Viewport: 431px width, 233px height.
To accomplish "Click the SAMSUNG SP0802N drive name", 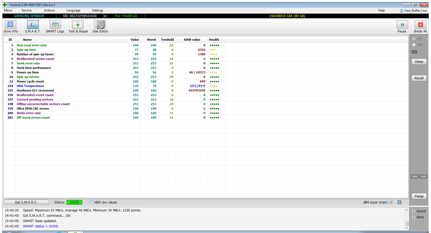I will click(x=29, y=16).
